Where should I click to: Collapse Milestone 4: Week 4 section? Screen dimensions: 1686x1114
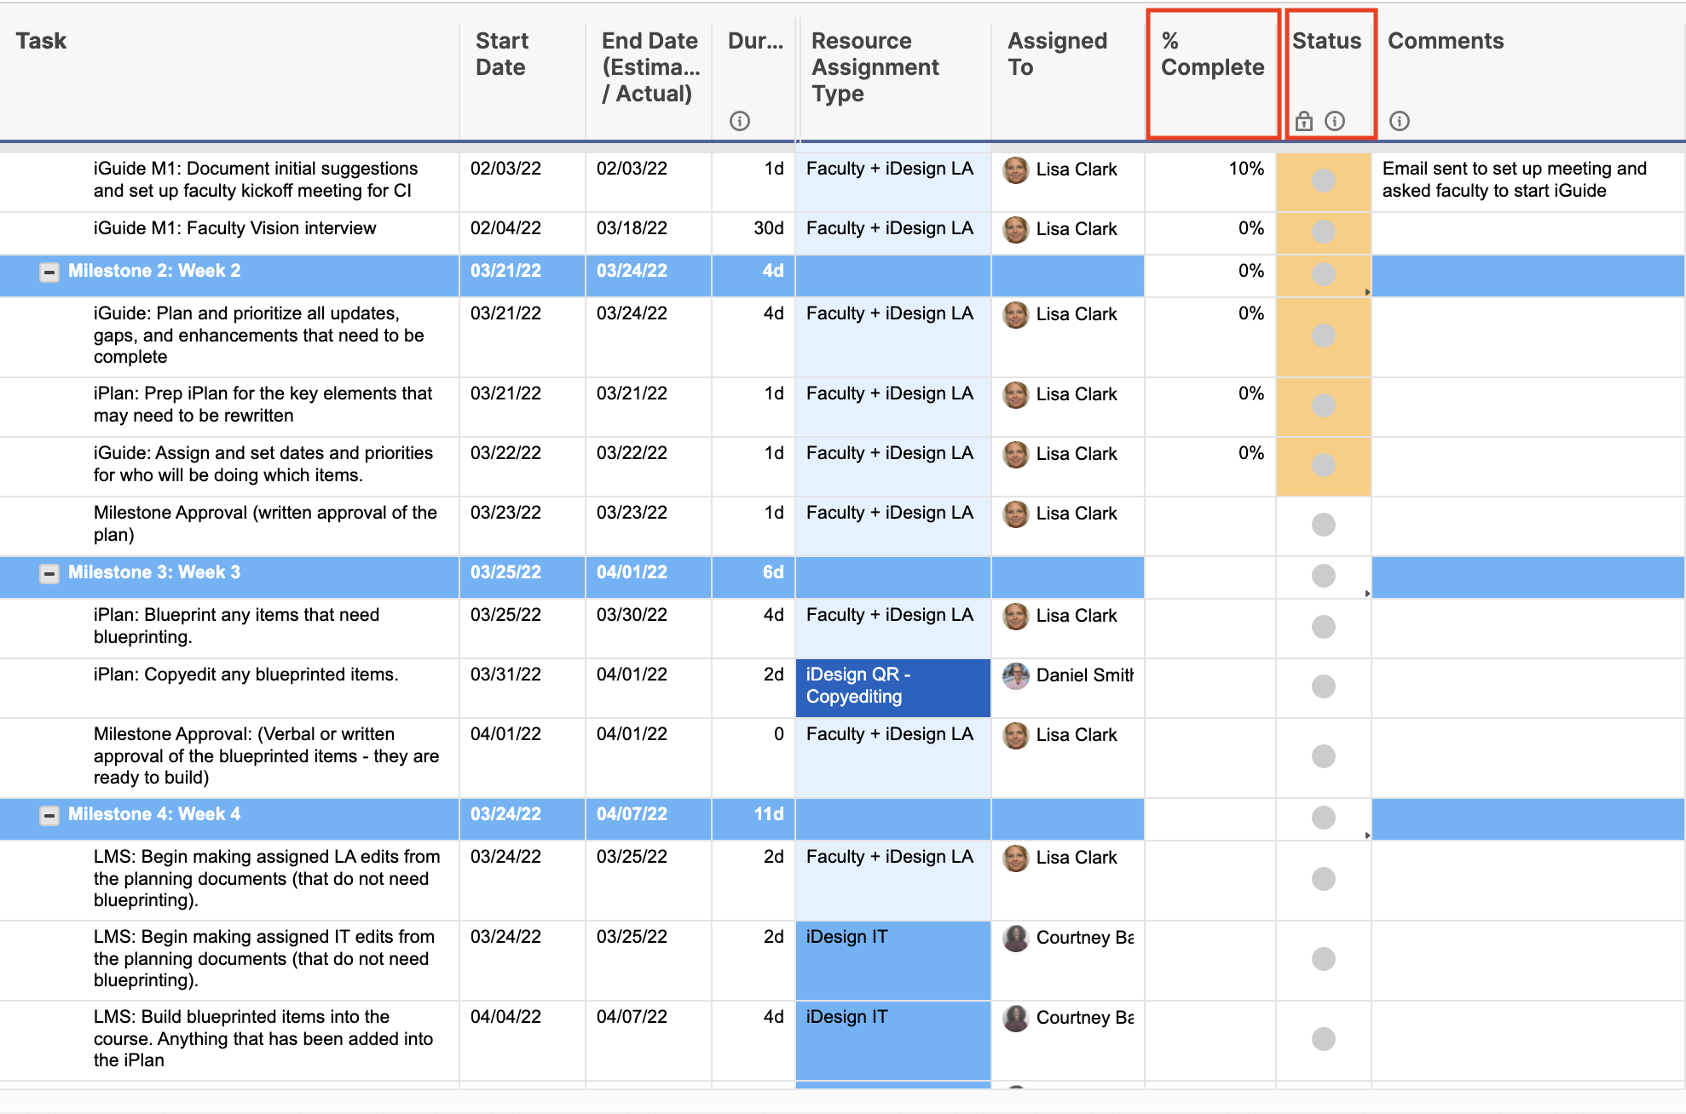pyautogui.click(x=49, y=816)
